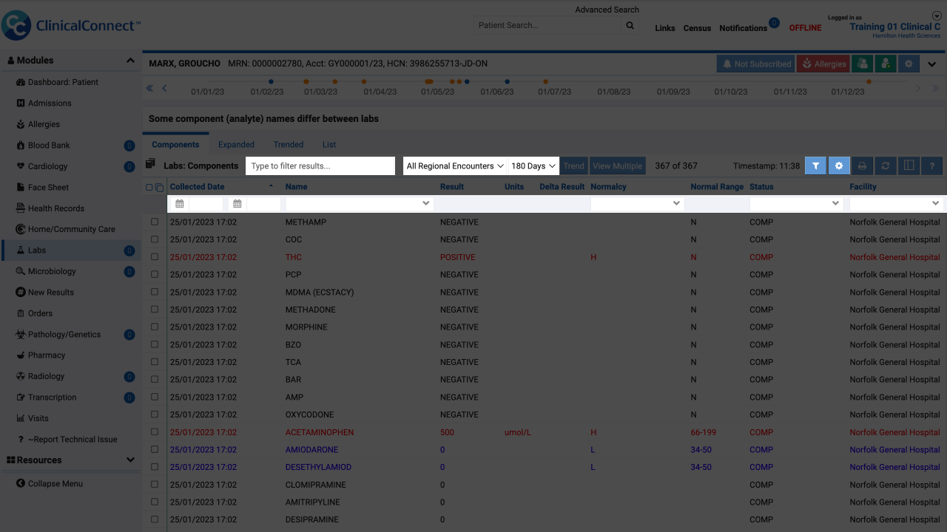Screen dimensions: 947x532
Task: Switch to the Components tab
Action: point(175,145)
